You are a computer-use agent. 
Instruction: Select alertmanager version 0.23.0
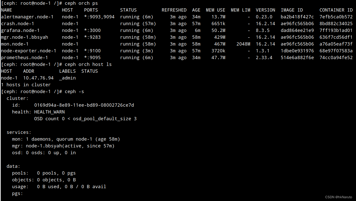(264, 17)
